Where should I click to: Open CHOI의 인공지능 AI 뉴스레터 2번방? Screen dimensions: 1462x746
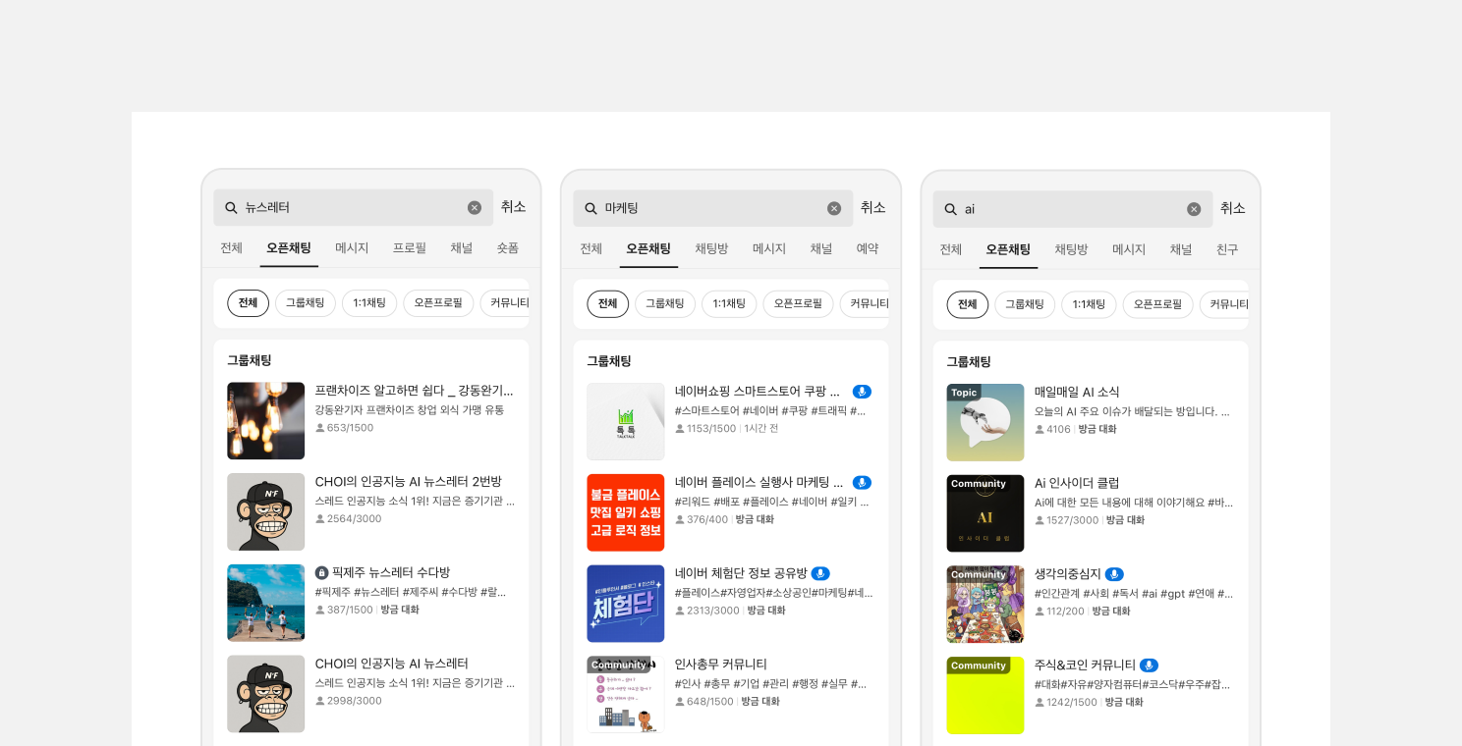(408, 481)
